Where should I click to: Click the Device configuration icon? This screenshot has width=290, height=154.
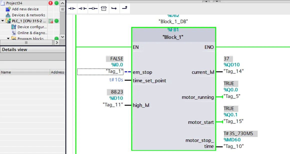pyautogui.click(x=14, y=27)
